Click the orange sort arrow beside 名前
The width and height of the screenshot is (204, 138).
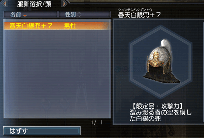click(25, 16)
